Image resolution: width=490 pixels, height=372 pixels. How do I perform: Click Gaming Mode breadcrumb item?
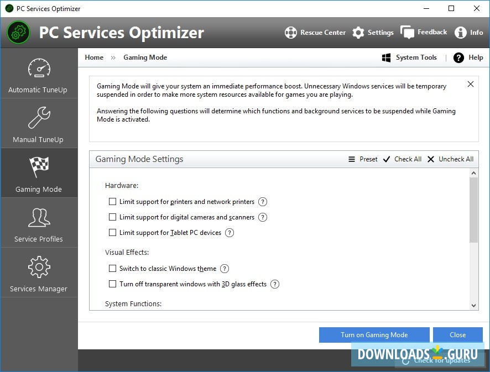coord(145,57)
